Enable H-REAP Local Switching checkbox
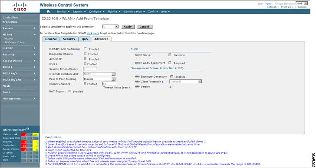 (x=85, y=49)
